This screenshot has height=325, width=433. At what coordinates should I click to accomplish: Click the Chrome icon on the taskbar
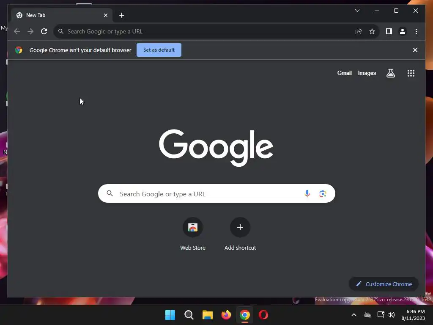pyautogui.click(x=245, y=315)
